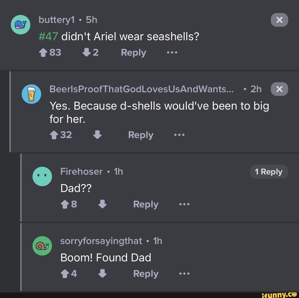This screenshot has height=298, width=299.
Task: Upvote buttery1's seashells comment
Action: [43, 52]
